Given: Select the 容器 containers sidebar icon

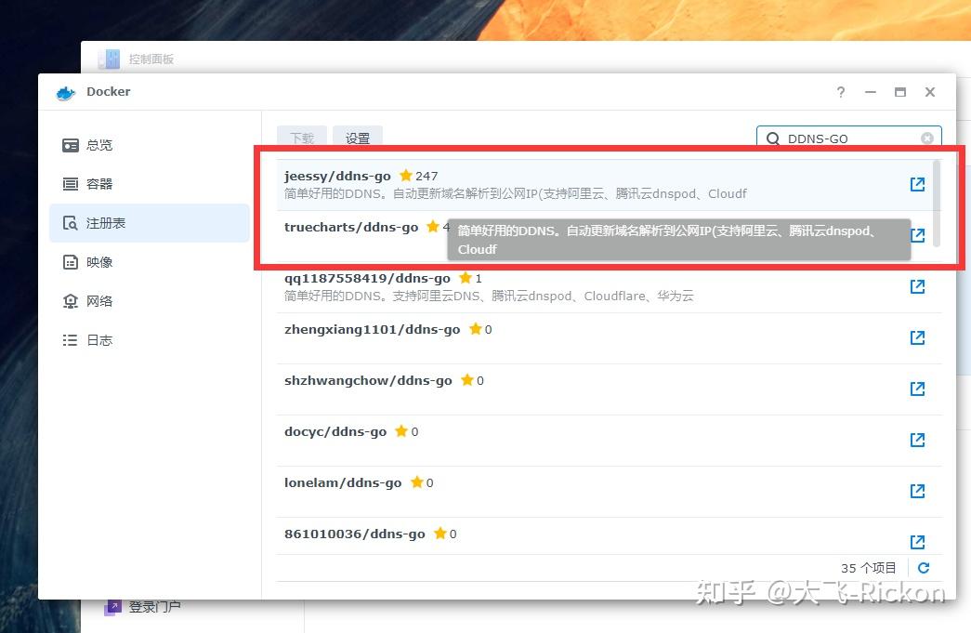Looking at the screenshot, I should coord(98,184).
